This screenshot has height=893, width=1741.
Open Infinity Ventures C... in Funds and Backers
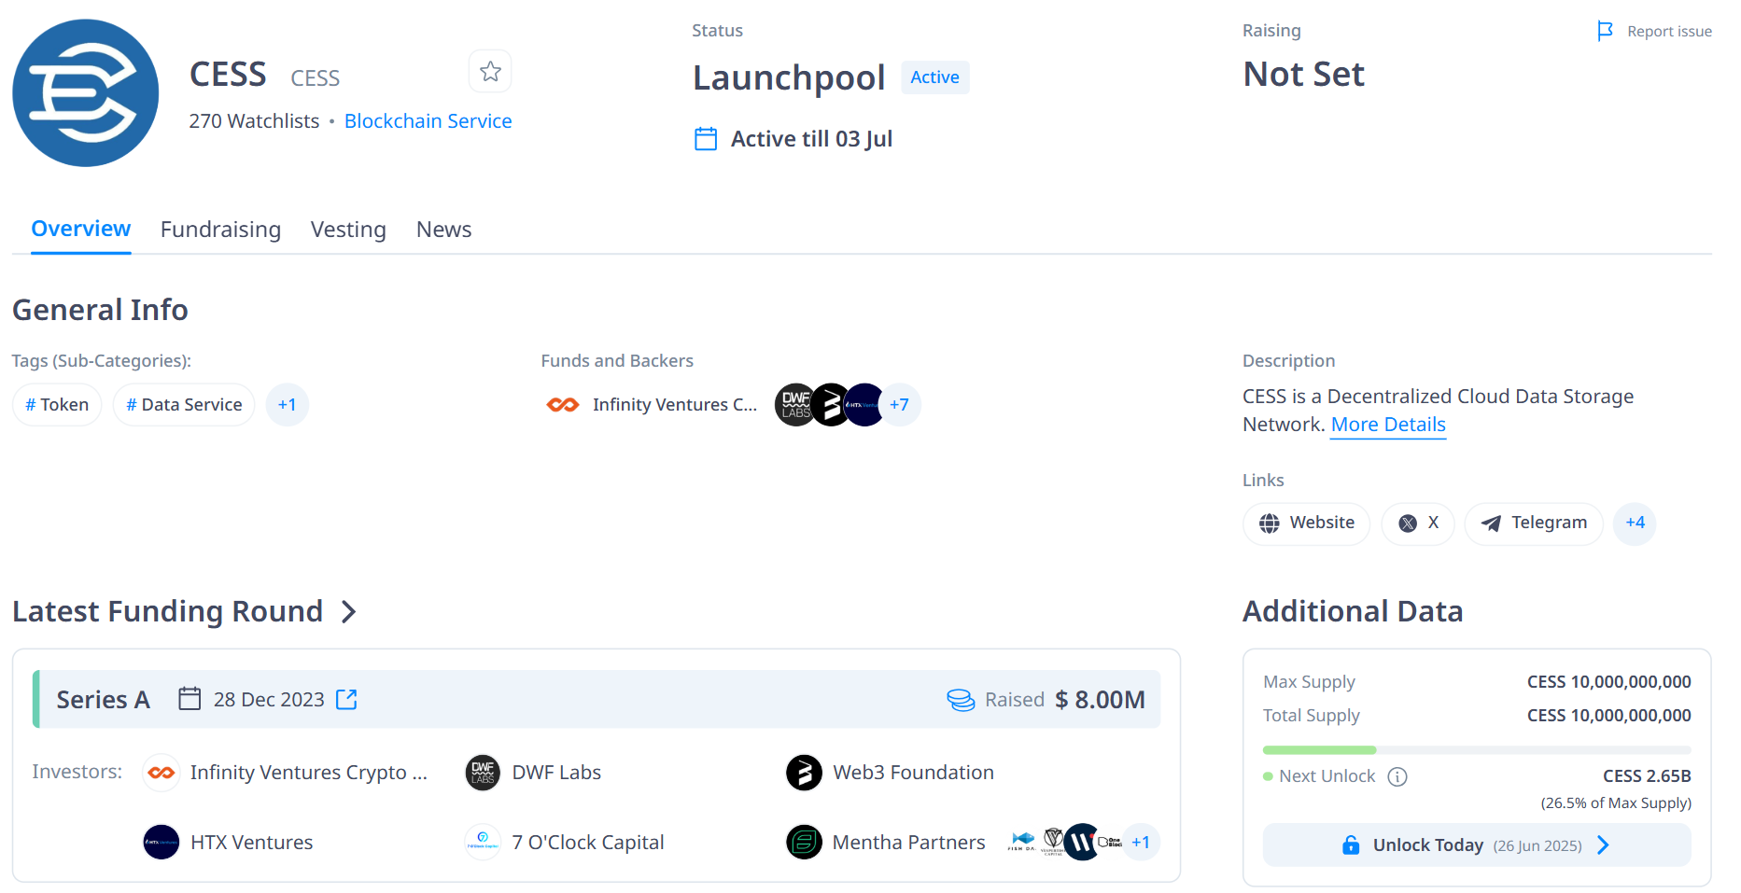pyautogui.click(x=675, y=405)
